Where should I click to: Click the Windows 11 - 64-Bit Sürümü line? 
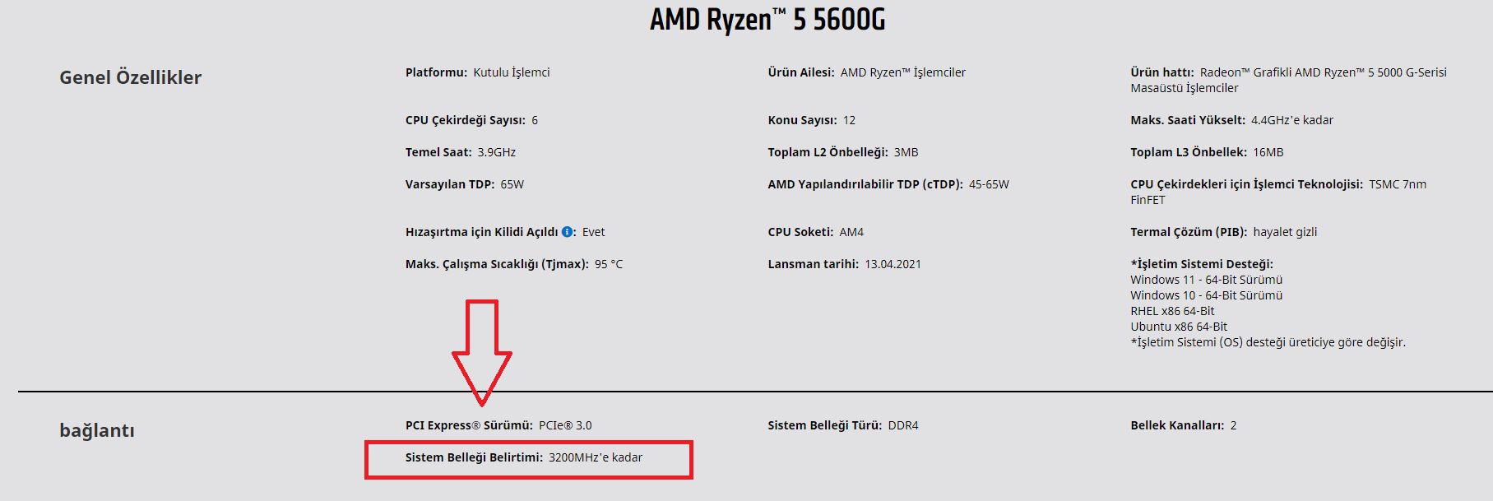1206,280
